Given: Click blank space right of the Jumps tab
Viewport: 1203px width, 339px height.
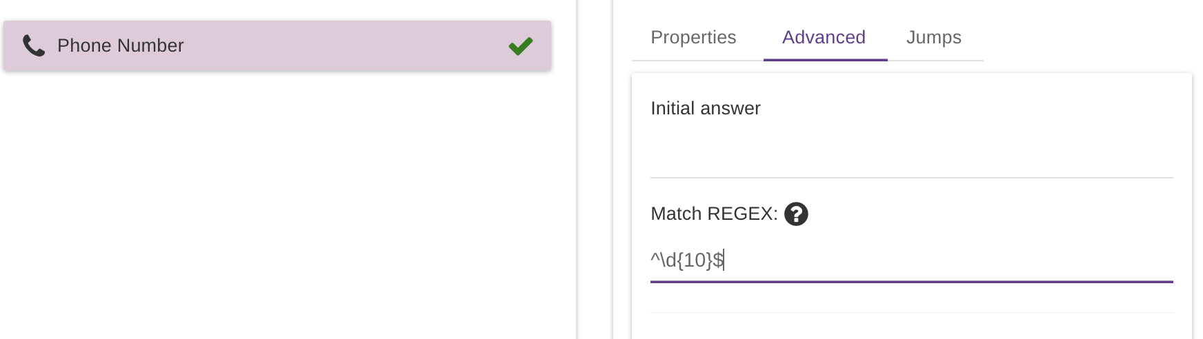Looking at the screenshot, I should 1090,37.
